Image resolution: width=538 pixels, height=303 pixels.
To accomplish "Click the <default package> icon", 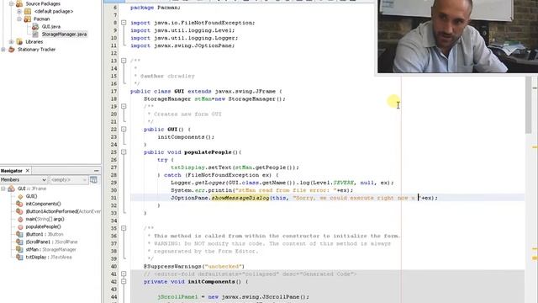I will [28, 11].
